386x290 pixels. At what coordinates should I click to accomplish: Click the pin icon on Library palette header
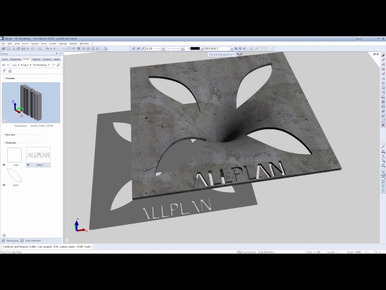click(x=57, y=54)
